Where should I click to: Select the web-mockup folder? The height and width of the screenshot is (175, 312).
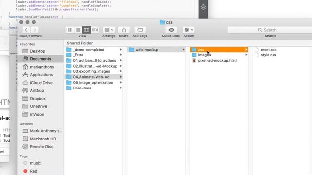pyautogui.click(x=156, y=50)
